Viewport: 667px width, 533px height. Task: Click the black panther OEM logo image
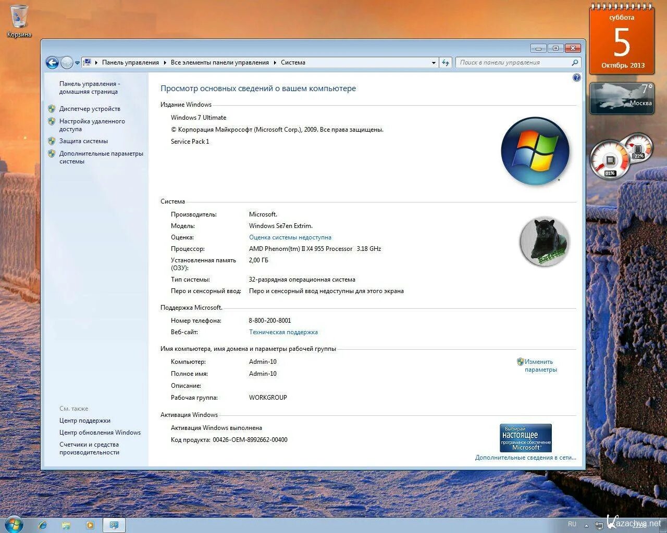click(x=545, y=242)
